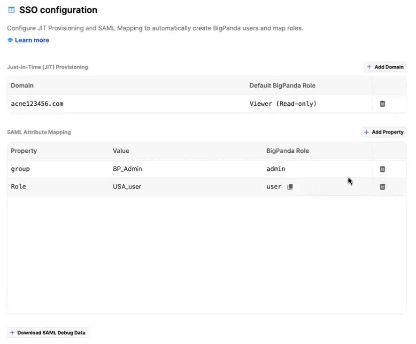Click the Property column header
The image size is (416, 344).
pyautogui.click(x=23, y=151)
